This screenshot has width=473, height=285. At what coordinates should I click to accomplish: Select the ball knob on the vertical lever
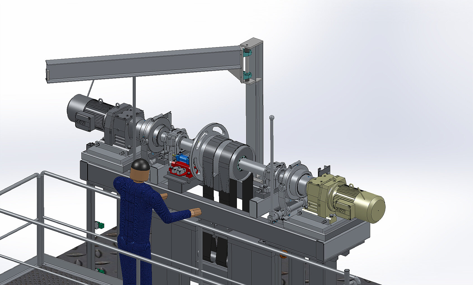[x=272, y=117]
